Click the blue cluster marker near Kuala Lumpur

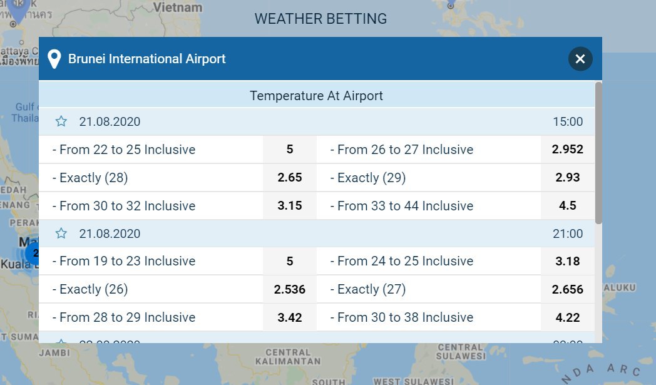point(33,253)
